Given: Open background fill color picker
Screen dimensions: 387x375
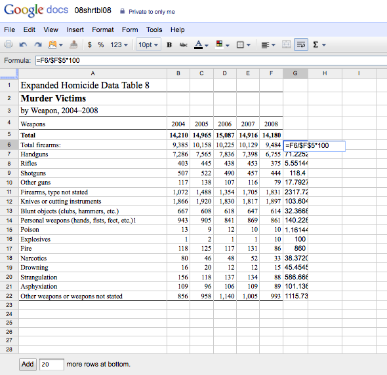Looking at the screenshot, I should tap(222, 45).
